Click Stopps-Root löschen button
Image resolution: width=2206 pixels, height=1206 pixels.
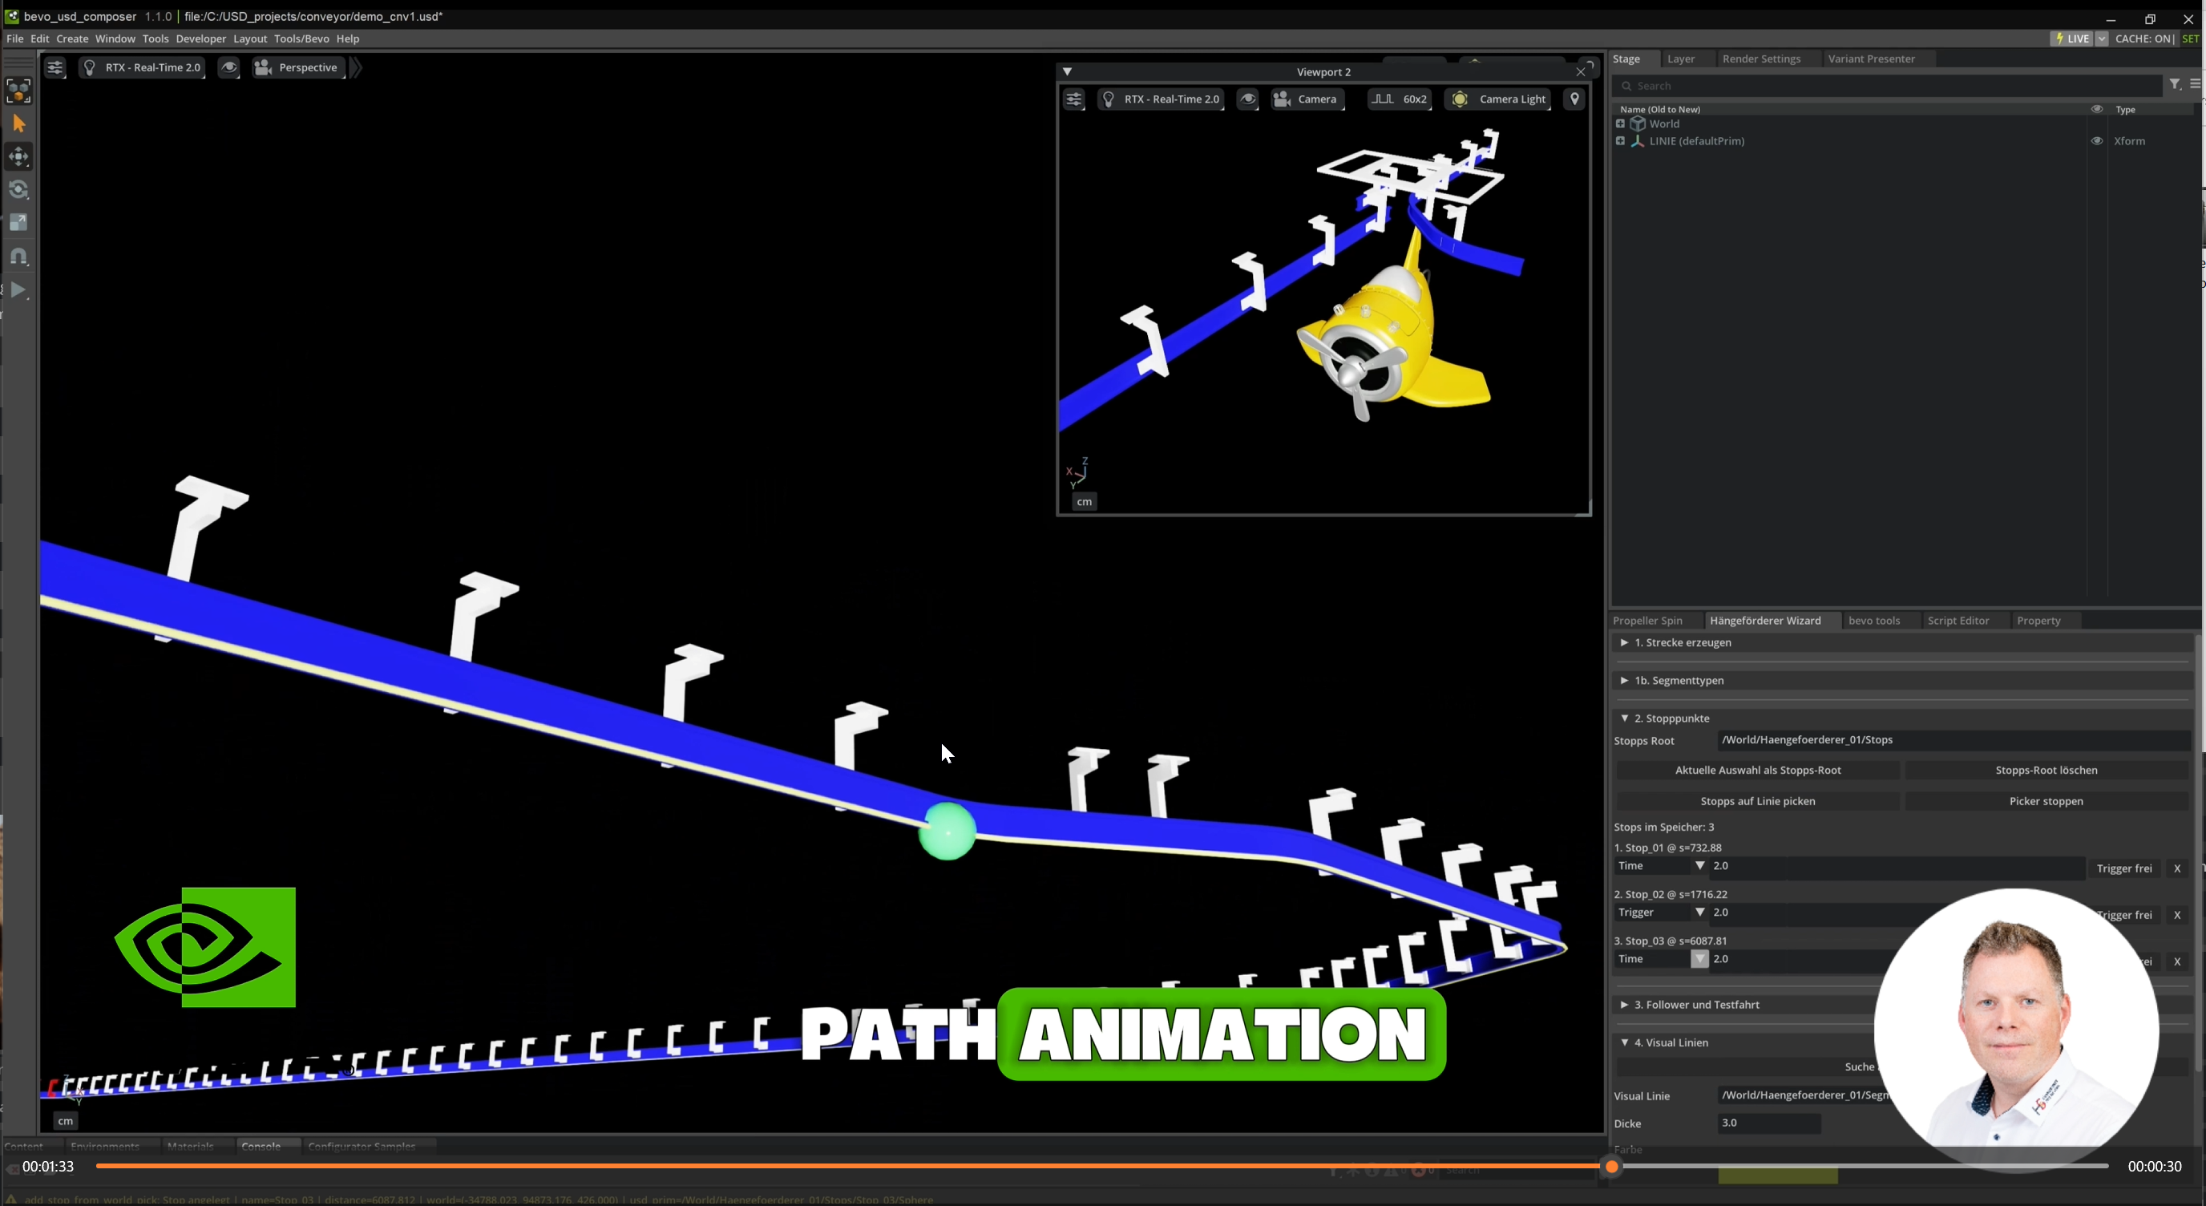pyautogui.click(x=2046, y=770)
